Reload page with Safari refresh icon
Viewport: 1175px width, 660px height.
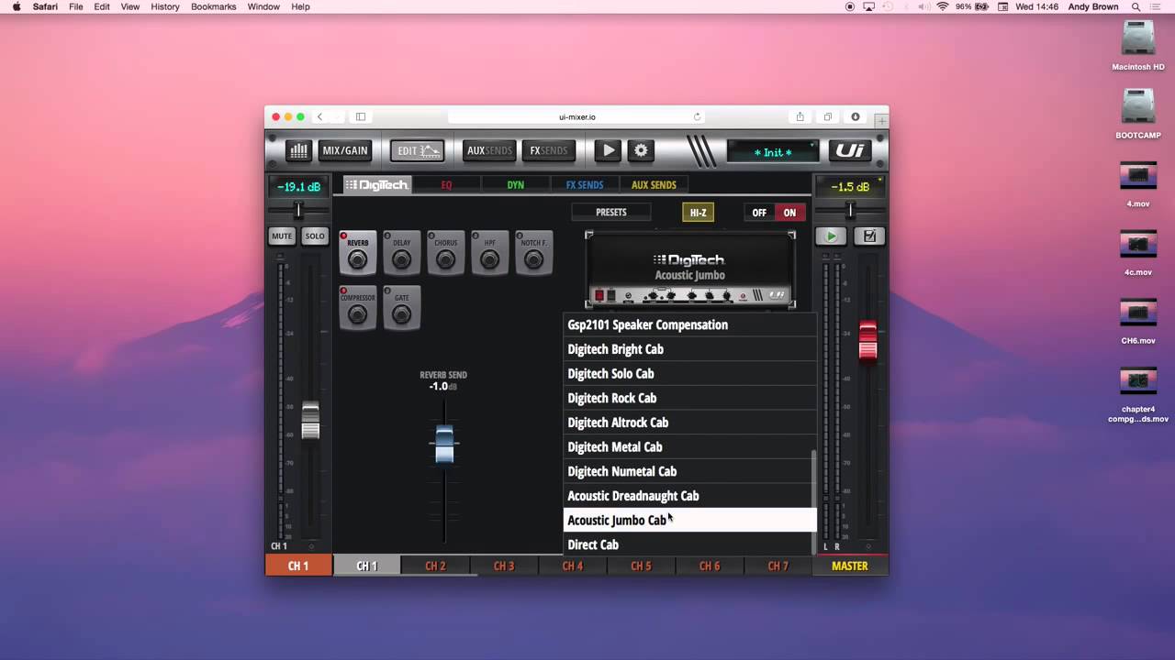[697, 116]
